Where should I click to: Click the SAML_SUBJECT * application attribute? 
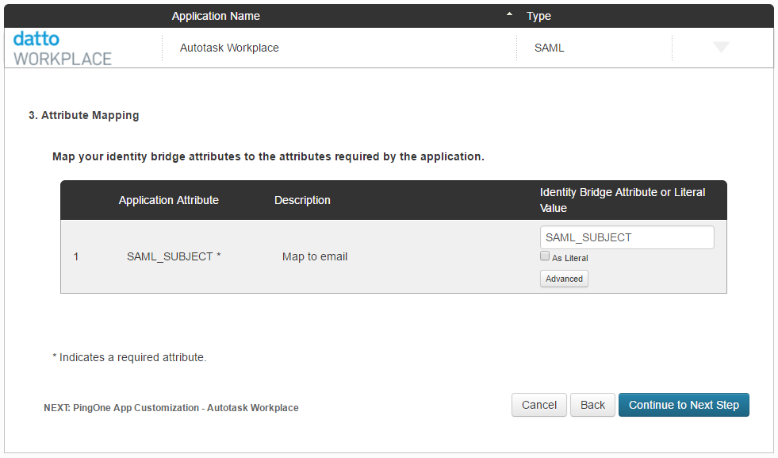174,257
